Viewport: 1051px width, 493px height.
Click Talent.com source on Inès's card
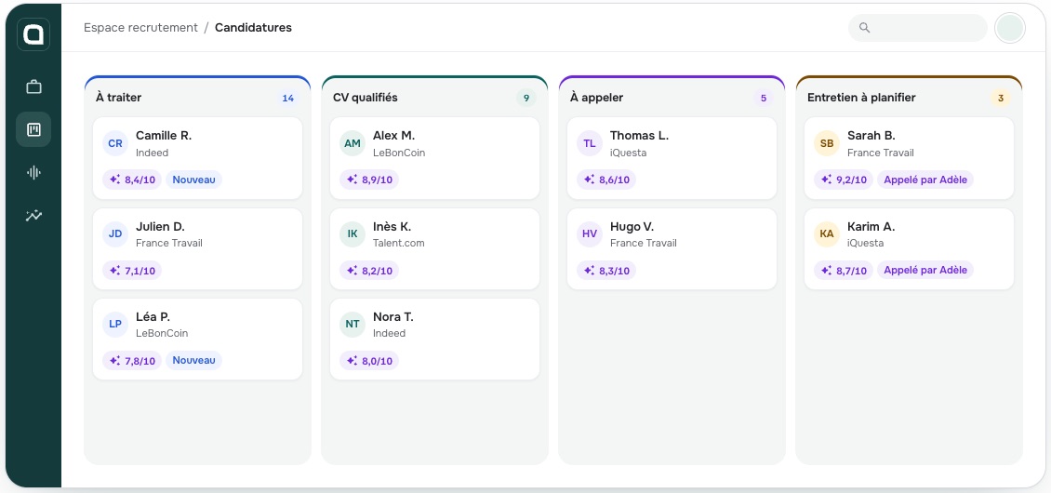coord(399,243)
